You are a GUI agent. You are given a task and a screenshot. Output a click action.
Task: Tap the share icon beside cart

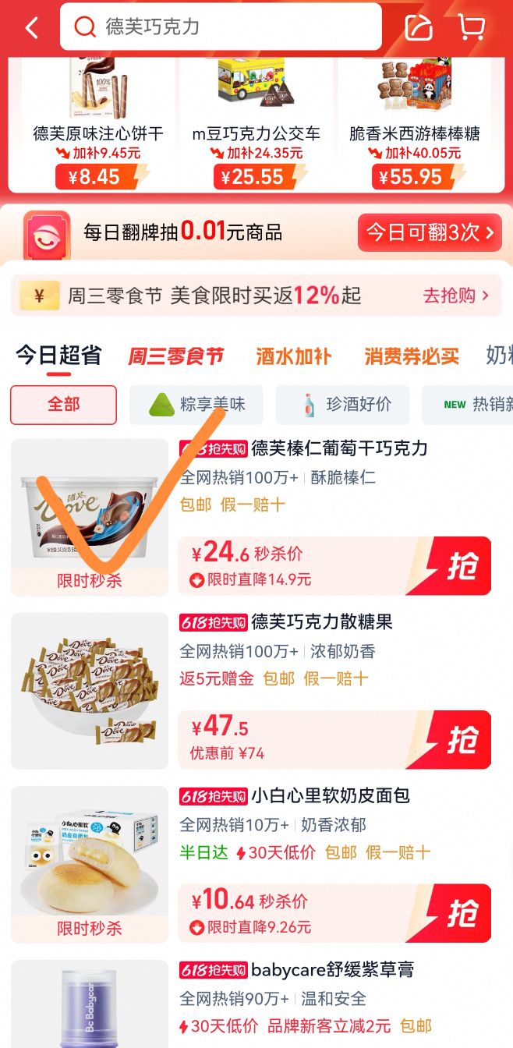tap(419, 27)
